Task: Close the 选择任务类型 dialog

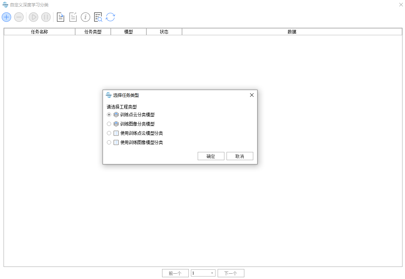Action: (x=252, y=95)
